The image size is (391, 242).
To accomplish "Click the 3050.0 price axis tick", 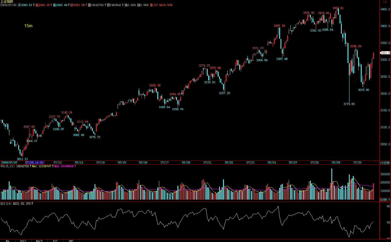I will click(x=385, y=144).
